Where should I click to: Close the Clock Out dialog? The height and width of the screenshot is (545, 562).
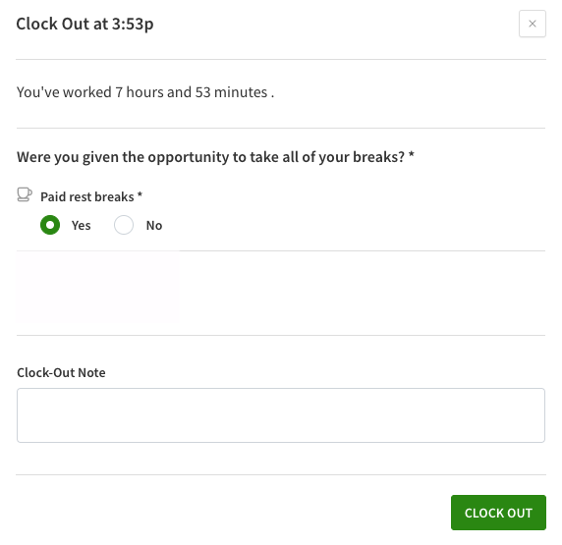[532, 24]
